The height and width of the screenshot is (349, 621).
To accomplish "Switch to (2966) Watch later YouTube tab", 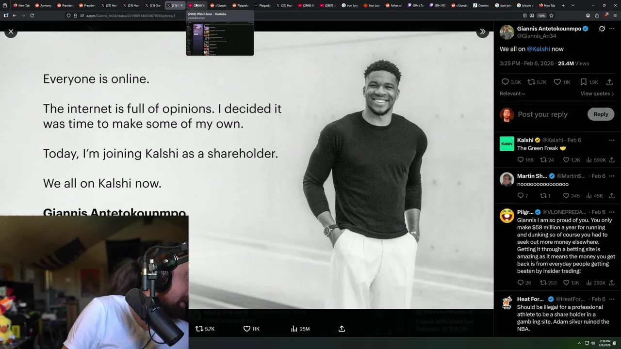I will click(197, 5).
